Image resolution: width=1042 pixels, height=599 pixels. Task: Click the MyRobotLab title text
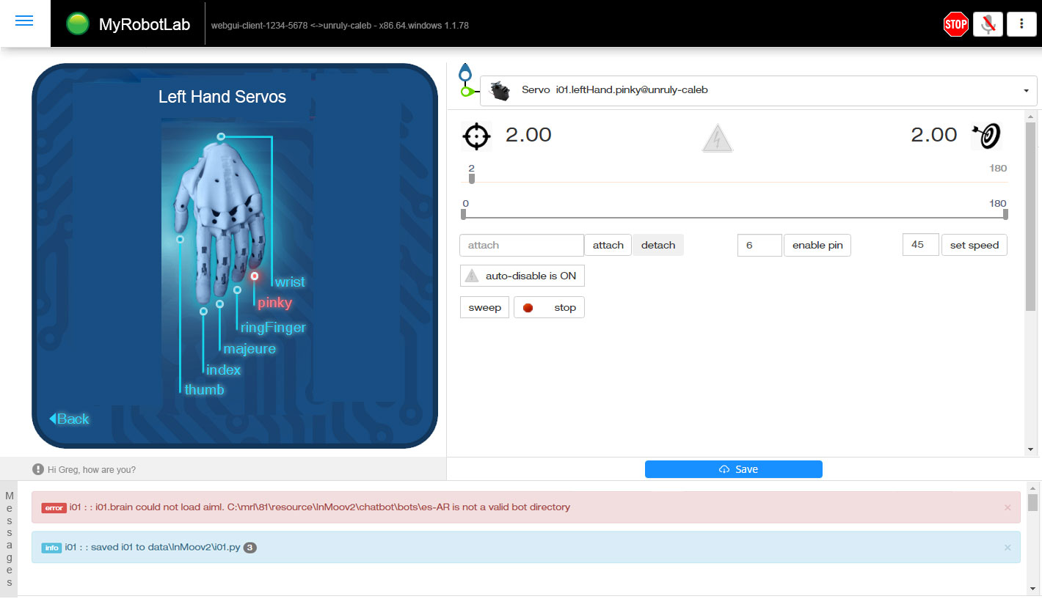point(145,25)
